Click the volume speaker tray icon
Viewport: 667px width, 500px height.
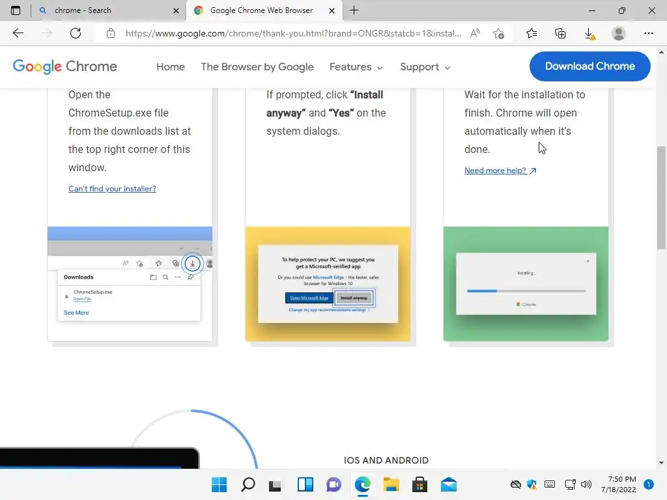pos(586,484)
